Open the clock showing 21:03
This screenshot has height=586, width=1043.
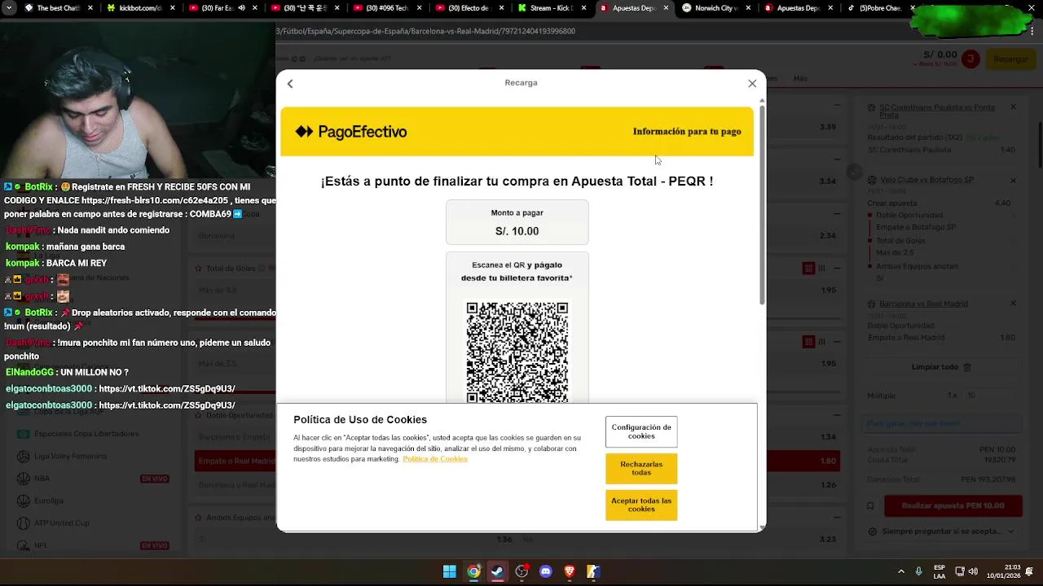(x=1003, y=571)
